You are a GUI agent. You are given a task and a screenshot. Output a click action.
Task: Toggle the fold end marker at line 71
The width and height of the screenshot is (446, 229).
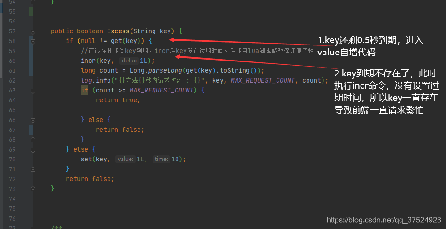point(33,169)
